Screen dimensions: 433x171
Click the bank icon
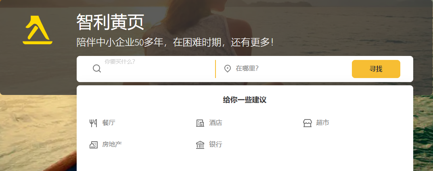(200, 144)
